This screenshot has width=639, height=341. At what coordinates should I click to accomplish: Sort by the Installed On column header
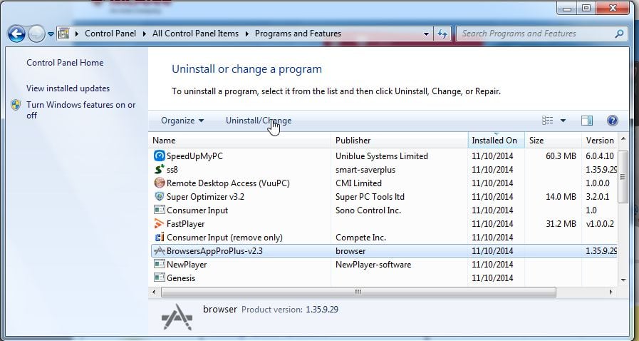coord(497,141)
